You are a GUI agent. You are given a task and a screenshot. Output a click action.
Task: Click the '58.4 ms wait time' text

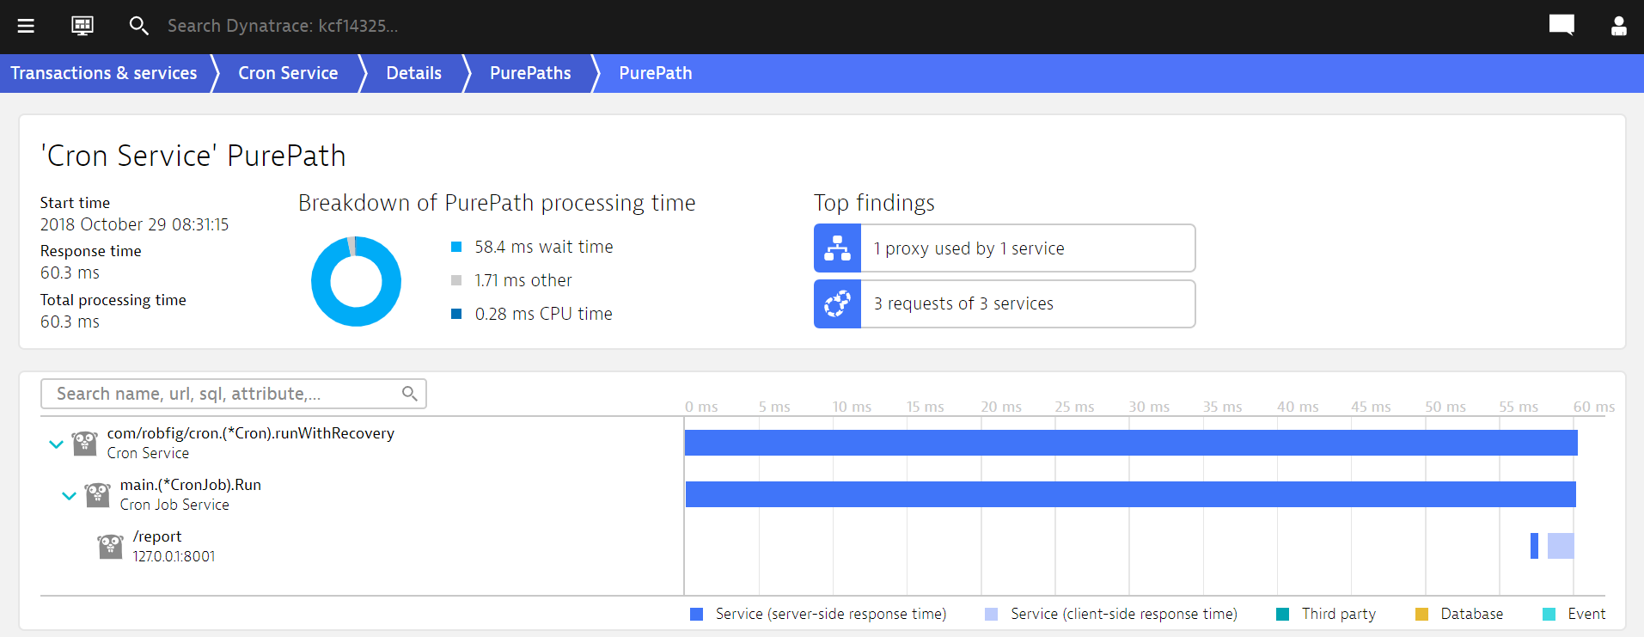544,247
